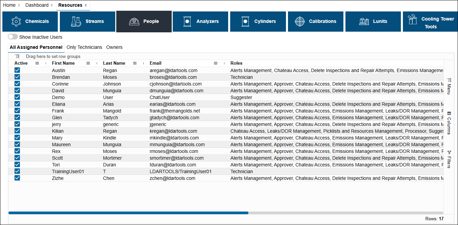
Task: Select the People hard-hat icon
Action: (134, 22)
